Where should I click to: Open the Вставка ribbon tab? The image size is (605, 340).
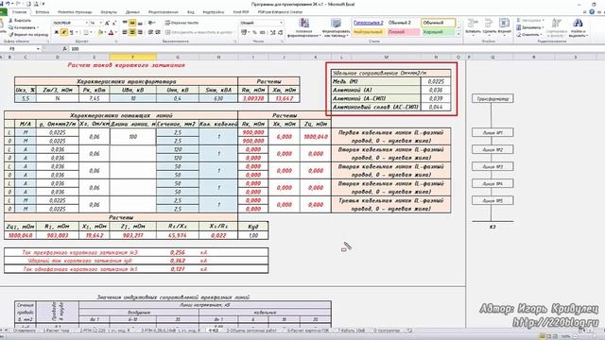[43, 12]
